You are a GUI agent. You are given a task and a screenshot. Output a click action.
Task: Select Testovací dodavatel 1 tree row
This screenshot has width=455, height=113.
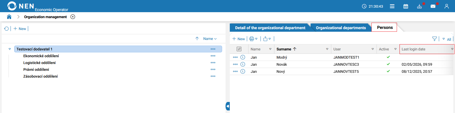118,49
